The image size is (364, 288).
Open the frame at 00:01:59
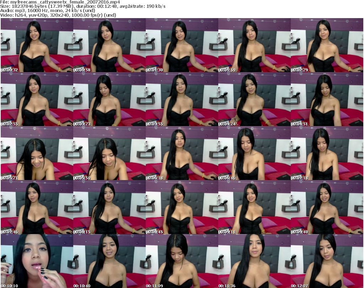click(x=255, y=45)
